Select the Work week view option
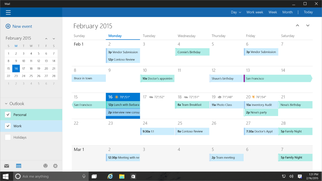The height and width of the screenshot is (181, 322). [x=255, y=12]
